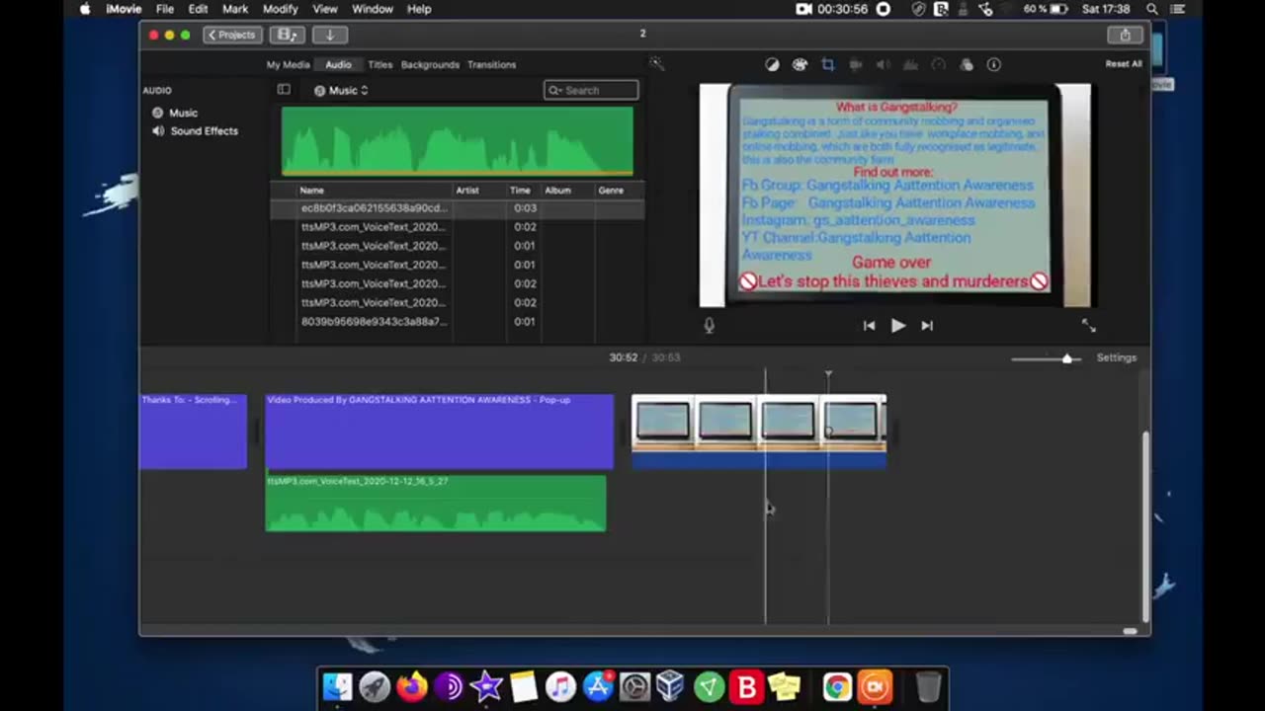Switch to the My Media tab

point(288,64)
